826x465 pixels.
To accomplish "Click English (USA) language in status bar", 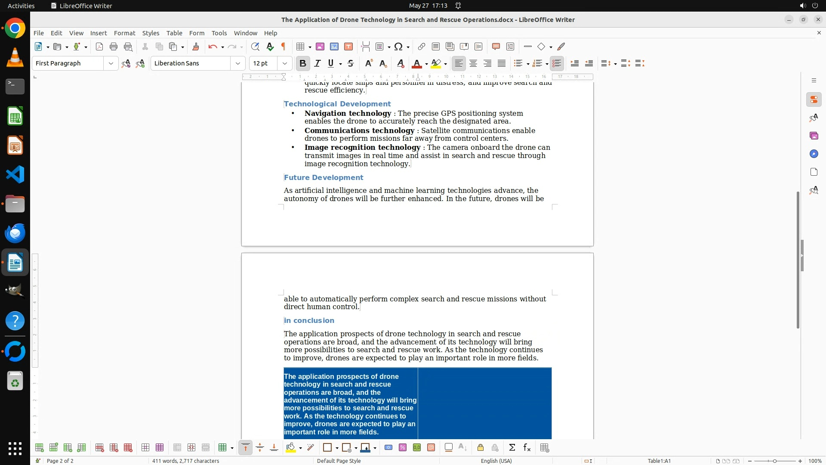I will point(496,461).
